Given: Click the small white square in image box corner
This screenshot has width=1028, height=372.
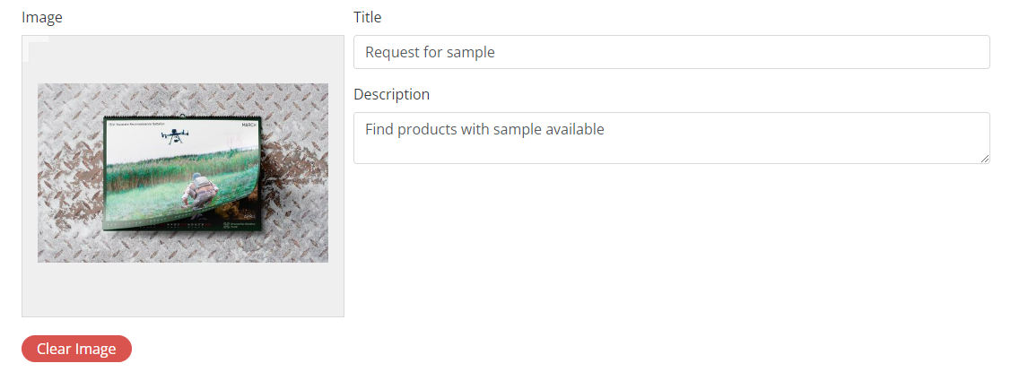Looking at the screenshot, I should [38, 50].
